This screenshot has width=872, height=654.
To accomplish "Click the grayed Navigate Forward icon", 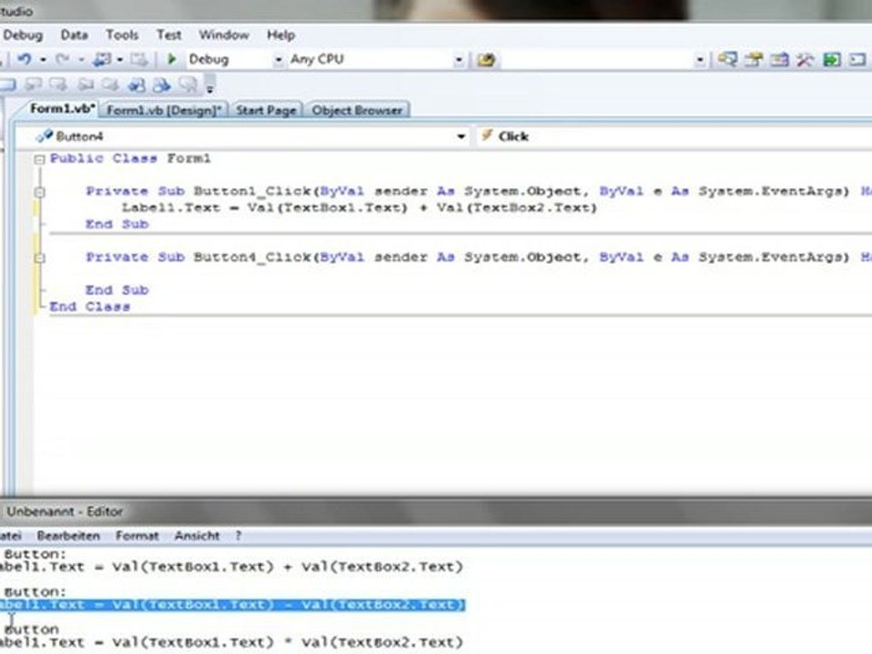I will click(x=138, y=59).
